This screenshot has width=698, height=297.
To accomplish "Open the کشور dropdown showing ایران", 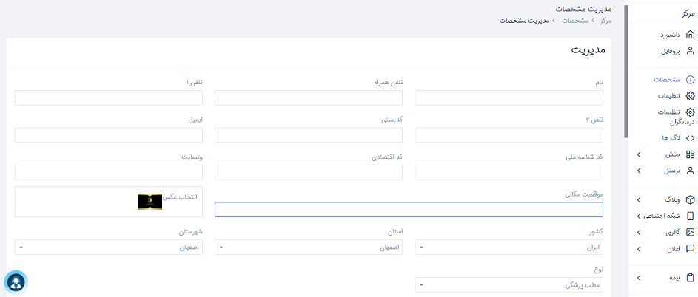I will (x=509, y=247).
